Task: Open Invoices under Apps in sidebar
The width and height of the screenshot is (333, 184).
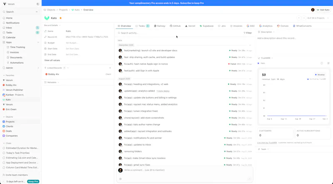Action: [x=15, y=52]
